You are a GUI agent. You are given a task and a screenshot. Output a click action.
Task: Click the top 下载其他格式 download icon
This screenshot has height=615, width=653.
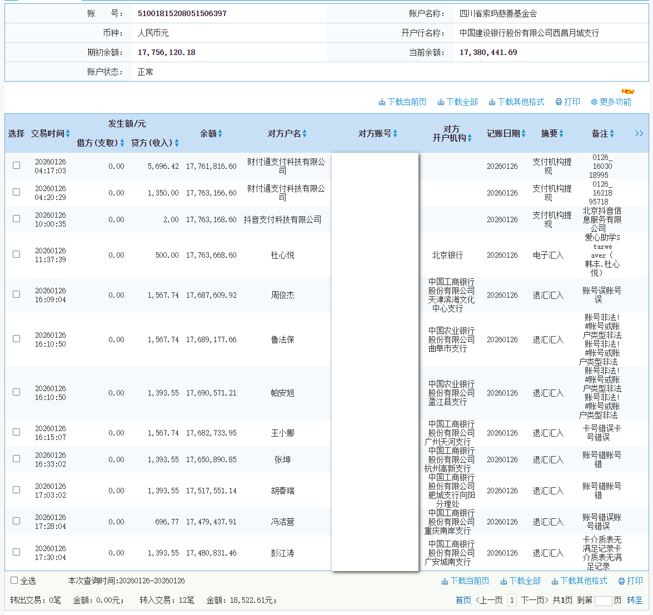[x=492, y=102]
